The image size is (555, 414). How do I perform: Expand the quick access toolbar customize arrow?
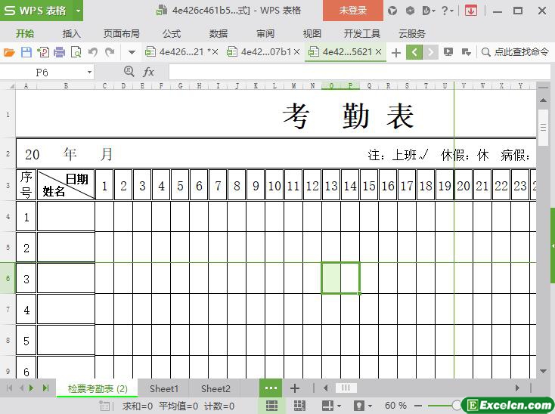[x=132, y=52]
